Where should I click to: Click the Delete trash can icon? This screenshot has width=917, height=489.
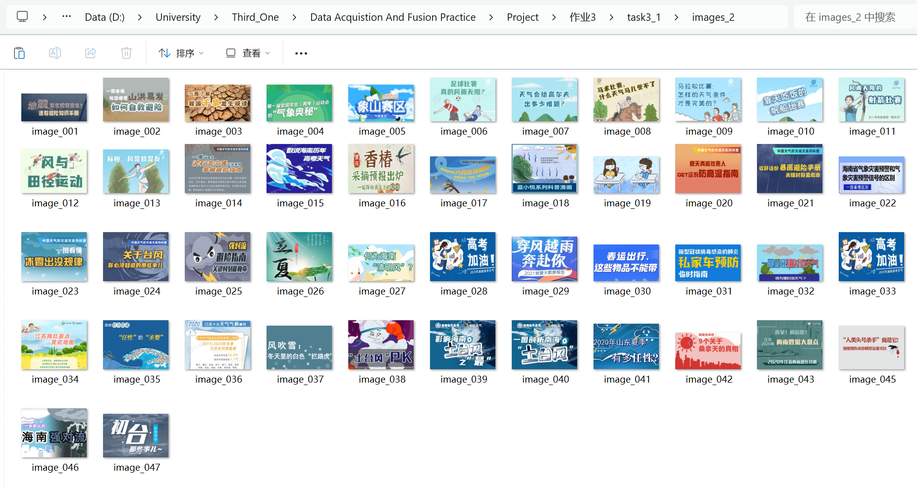click(x=126, y=53)
